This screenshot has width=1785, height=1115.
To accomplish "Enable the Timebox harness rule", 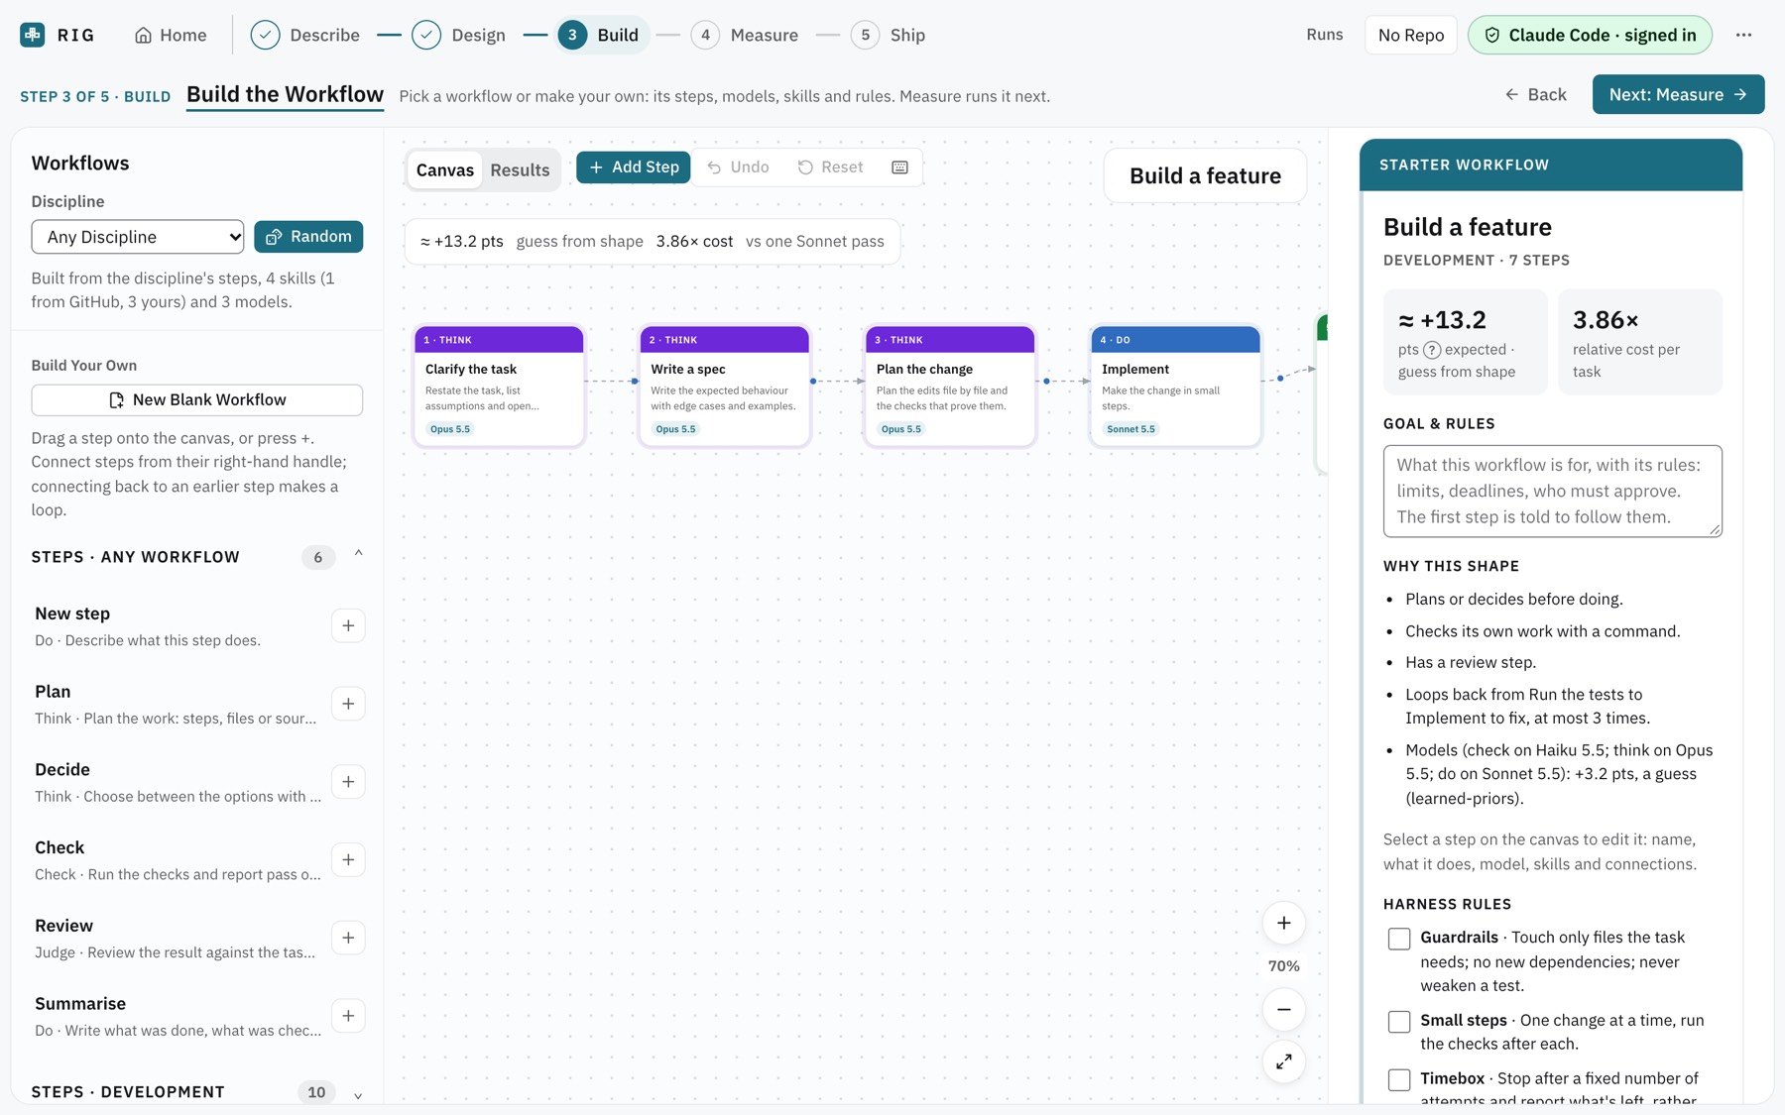I will click(x=1399, y=1079).
